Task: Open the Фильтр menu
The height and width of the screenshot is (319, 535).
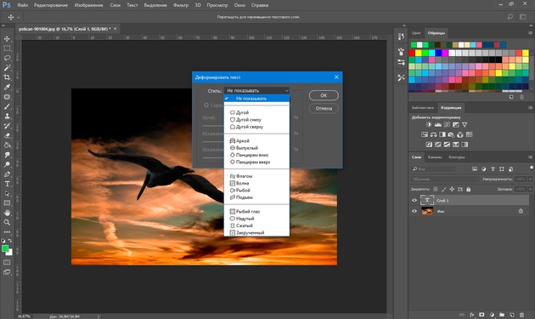Action: click(x=181, y=5)
